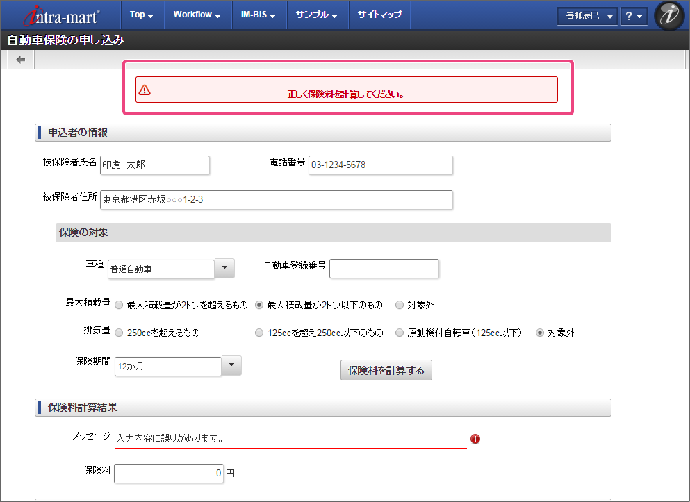Click the red error icon beside message
This screenshot has width=690, height=502.
tap(475, 439)
